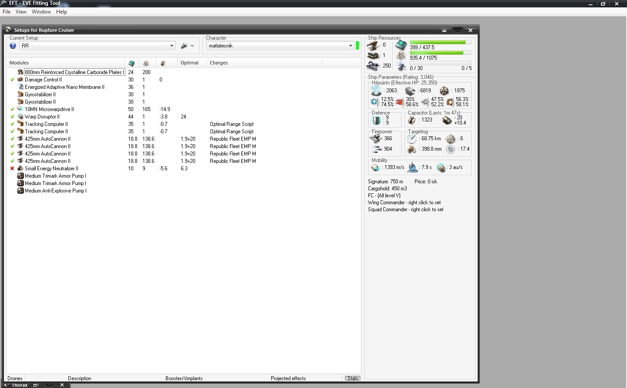
Task: Click the powergrid atom icon in Ship Resources
Action: point(401,56)
